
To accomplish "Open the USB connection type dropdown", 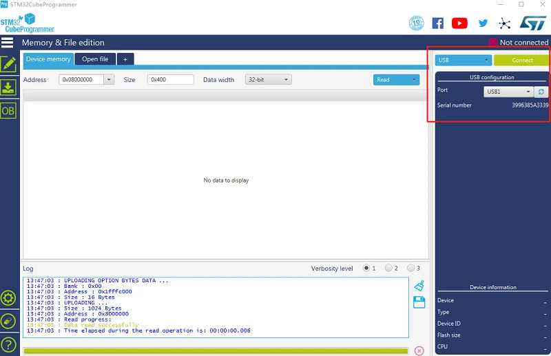I will (x=463, y=60).
